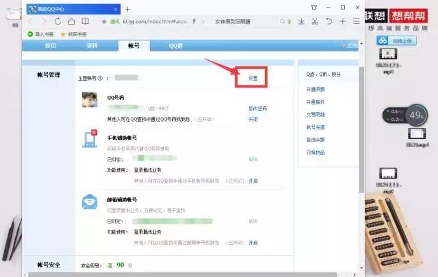Close the 我的QQ中心 browser tab
This screenshot has width=438, height=277.
116,9
